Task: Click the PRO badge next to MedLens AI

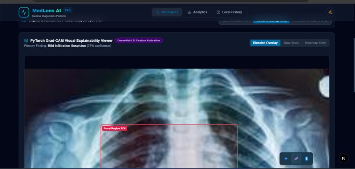Action: (67, 10)
